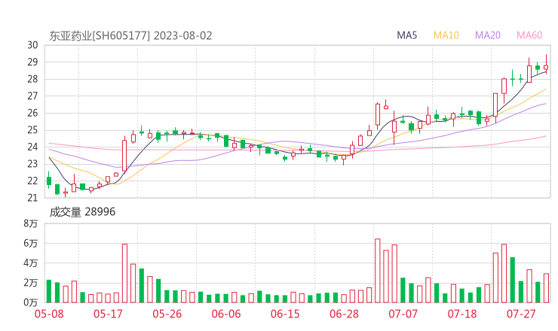Click the price axis label 29
558x331 pixels.
point(32,62)
